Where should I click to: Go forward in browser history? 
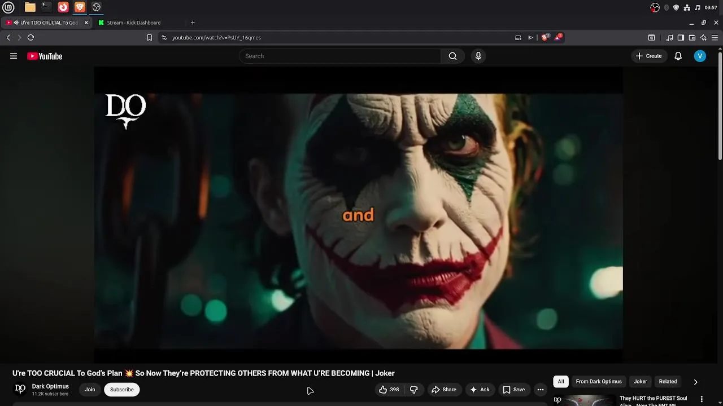(19, 37)
